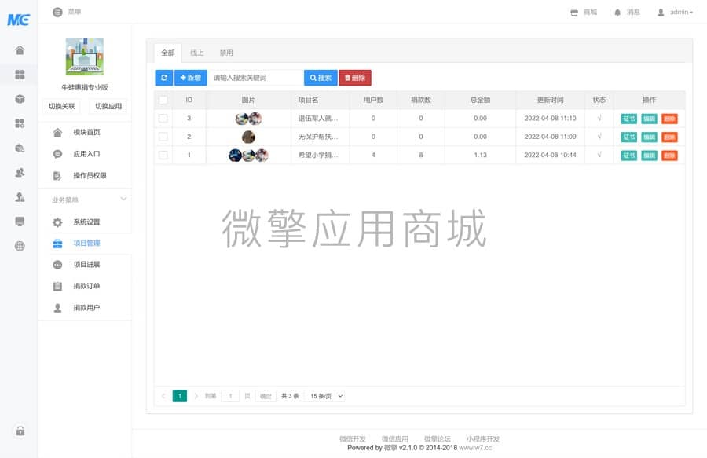Click the globe icon in left rail
707x458 pixels.
(20, 246)
